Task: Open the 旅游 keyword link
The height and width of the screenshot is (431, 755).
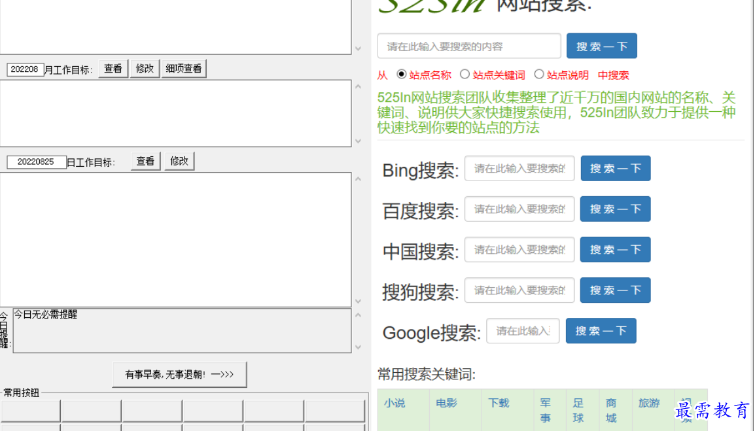Action: coord(649,403)
